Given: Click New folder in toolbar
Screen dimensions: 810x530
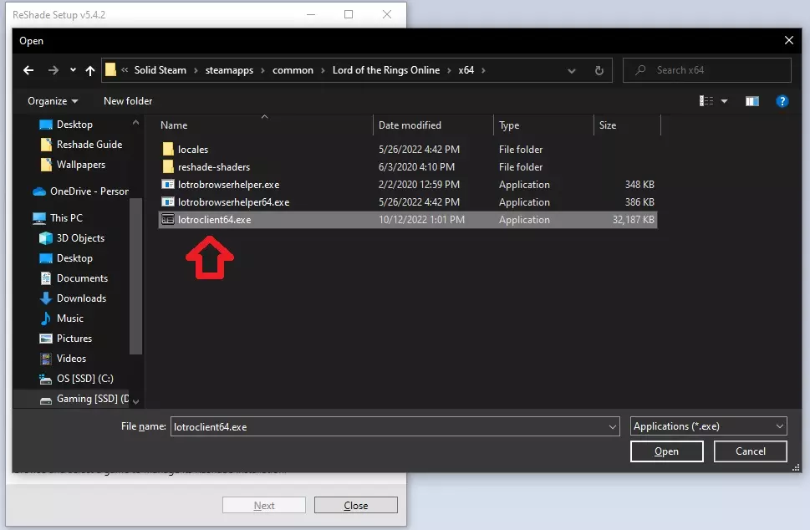Looking at the screenshot, I should coord(128,101).
